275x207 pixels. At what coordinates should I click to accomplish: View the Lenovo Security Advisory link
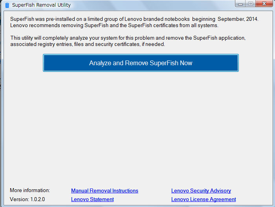201,191
